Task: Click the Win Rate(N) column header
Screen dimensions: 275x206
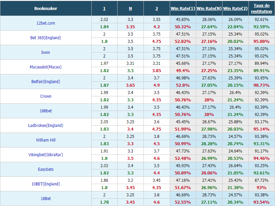Action: coord(209,8)
